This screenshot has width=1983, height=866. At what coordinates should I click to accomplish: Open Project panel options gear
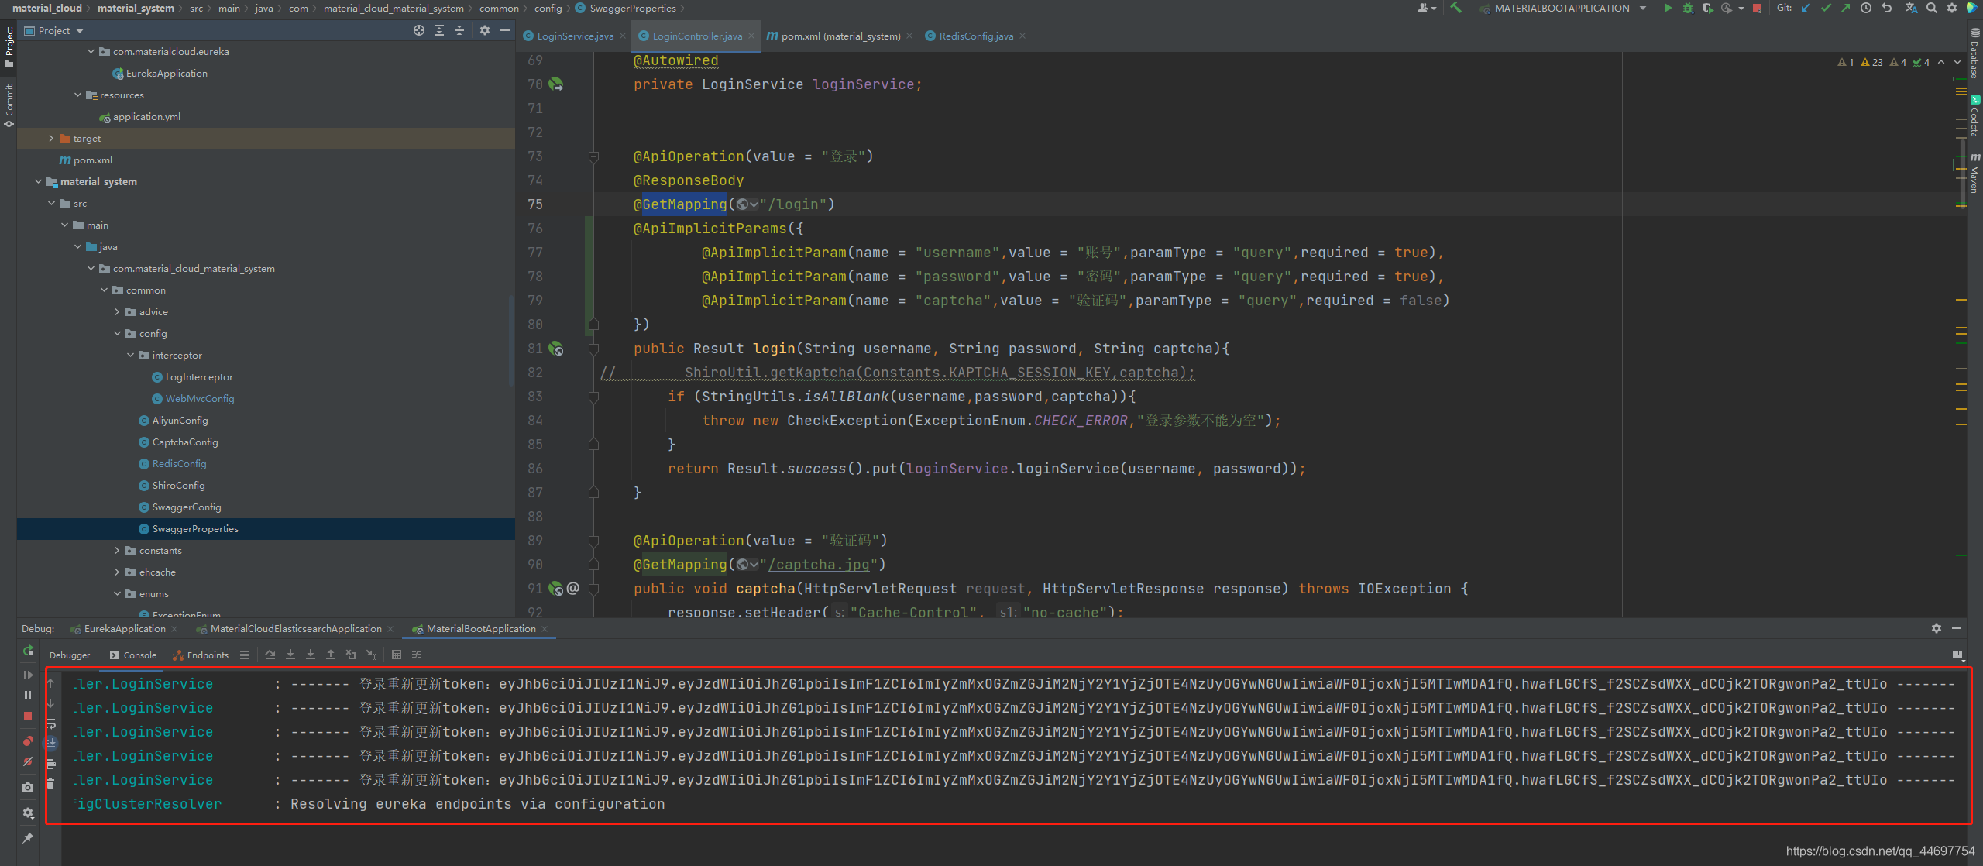point(485,30)
